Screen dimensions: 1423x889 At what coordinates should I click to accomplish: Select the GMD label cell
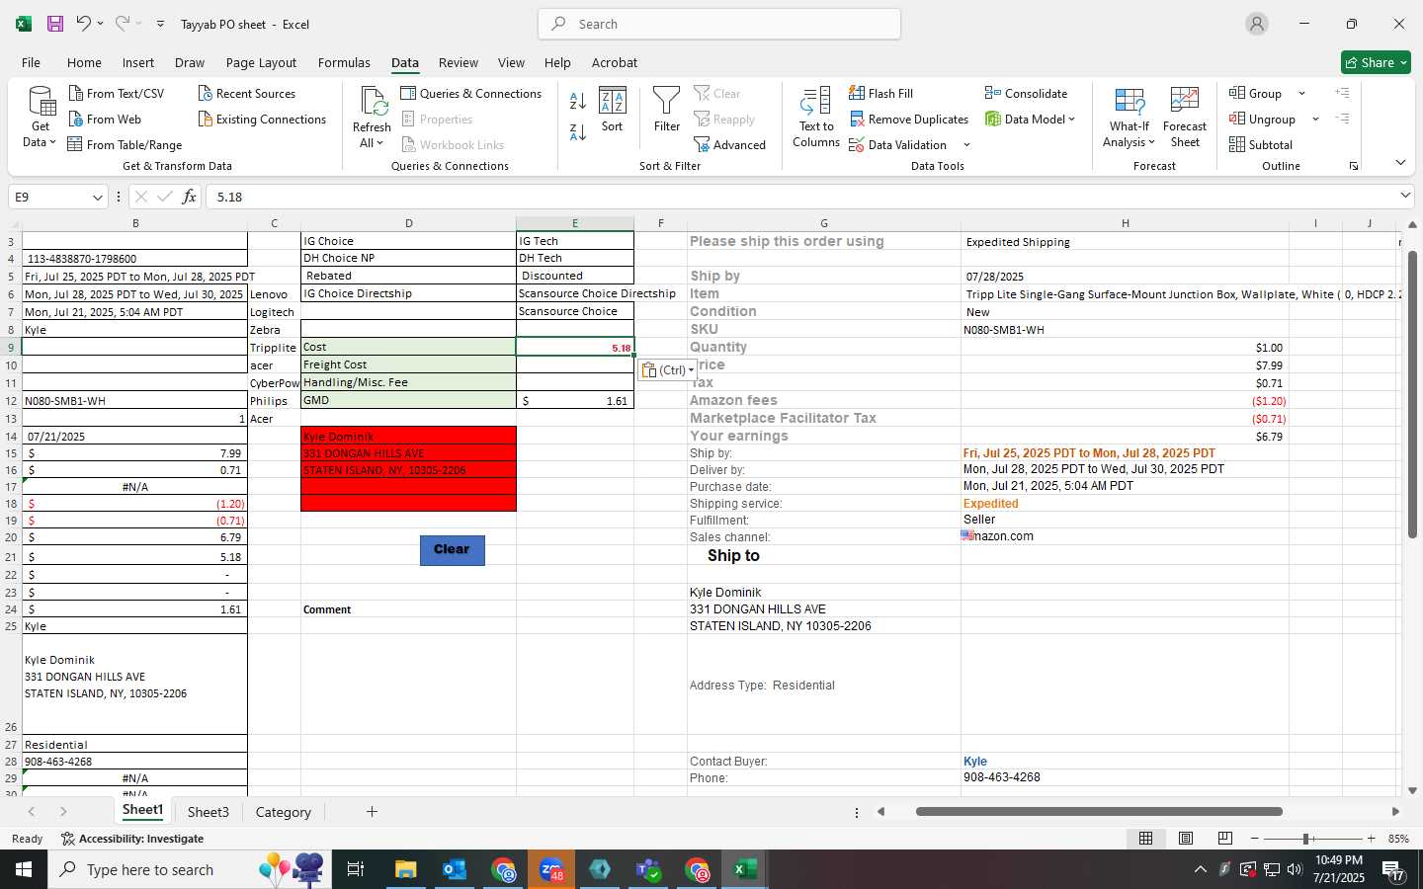(x=408, y=400)
